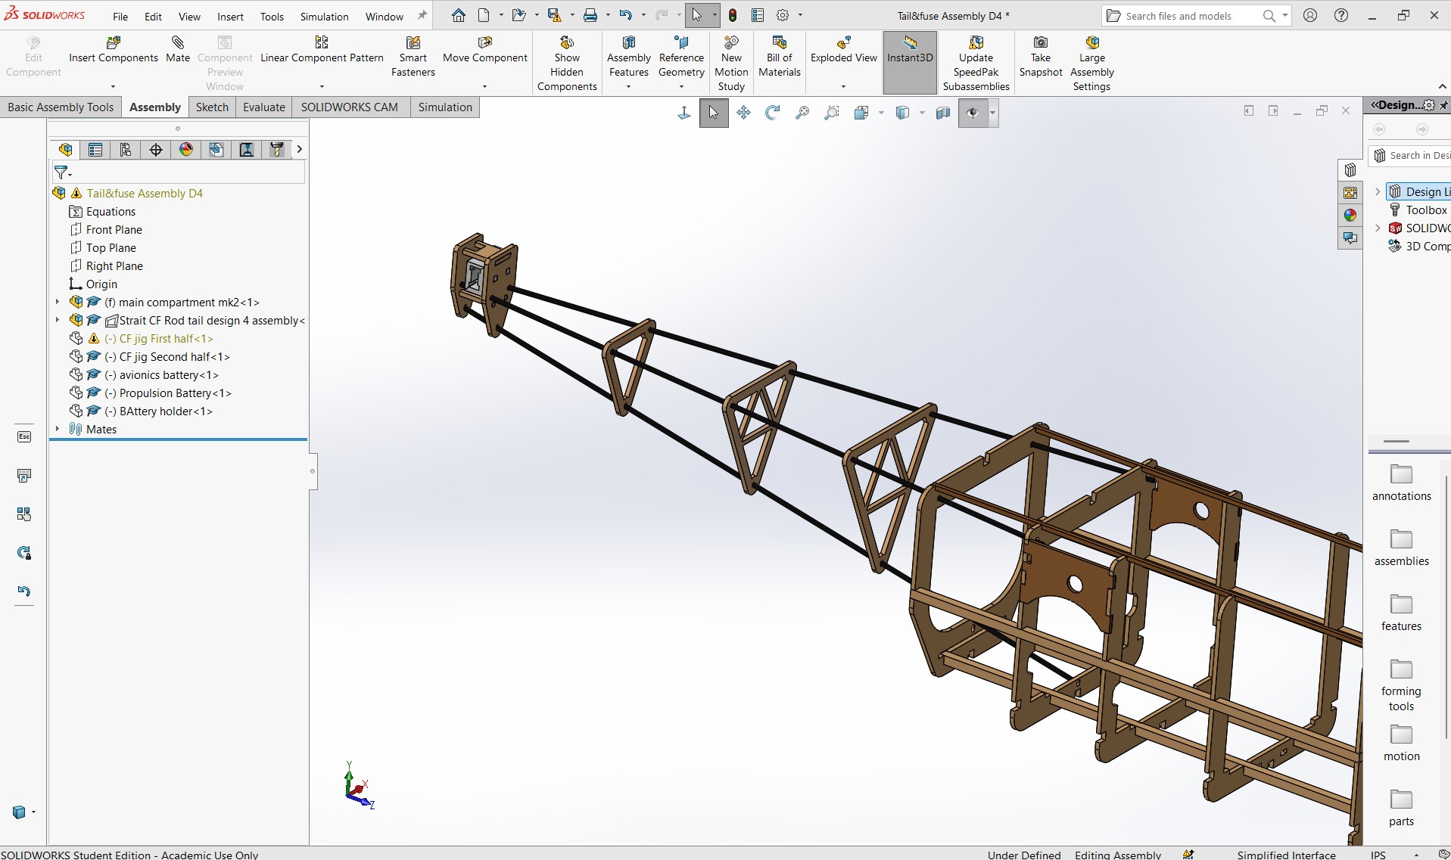Click the Home welcome icon
The width and height of the screenshot is (1451, 860).
458,15
